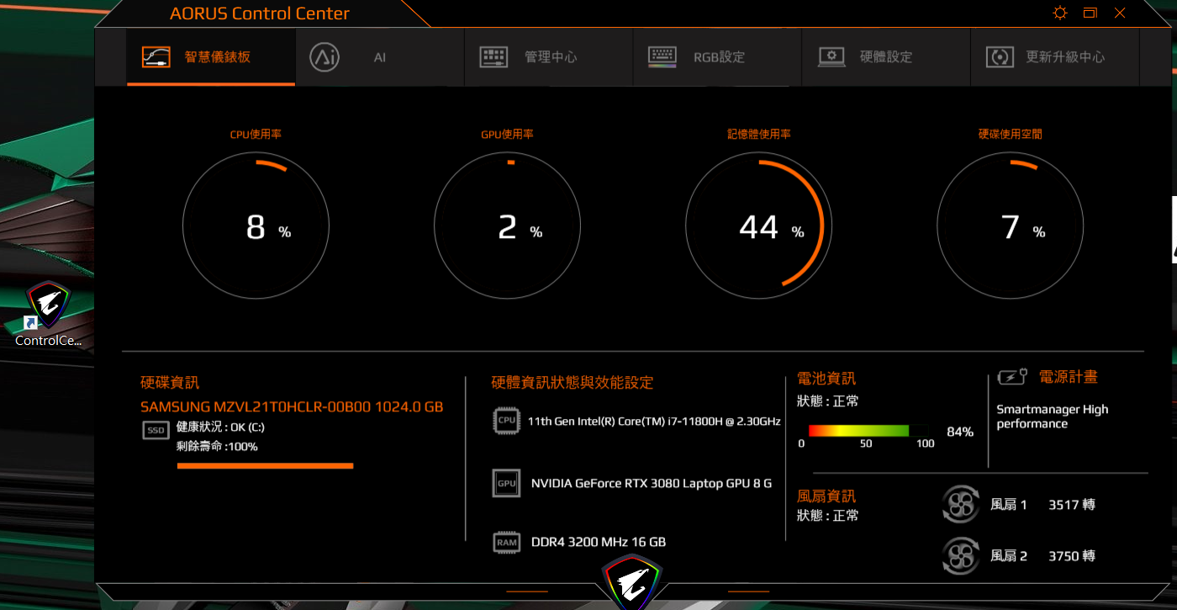Switch to the AI tab
Image resolution: width=1177 pixels, height=610 pixels.
point(380,57)
